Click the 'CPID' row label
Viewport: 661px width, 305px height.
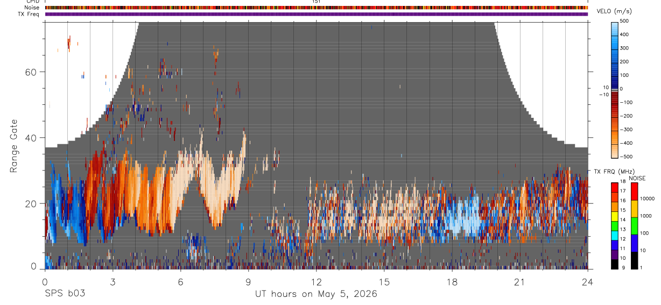(x=32, y=2)
